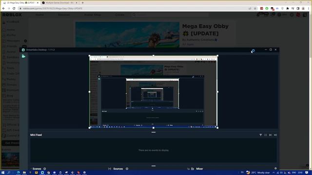Click the preview's top-left resize handle
312x175 pixels.
tap(90, 56)
